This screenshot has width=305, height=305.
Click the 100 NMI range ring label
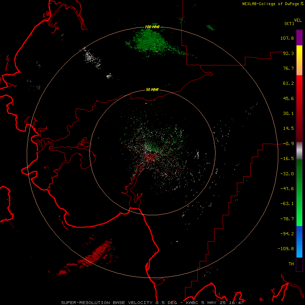coord(152,27)
